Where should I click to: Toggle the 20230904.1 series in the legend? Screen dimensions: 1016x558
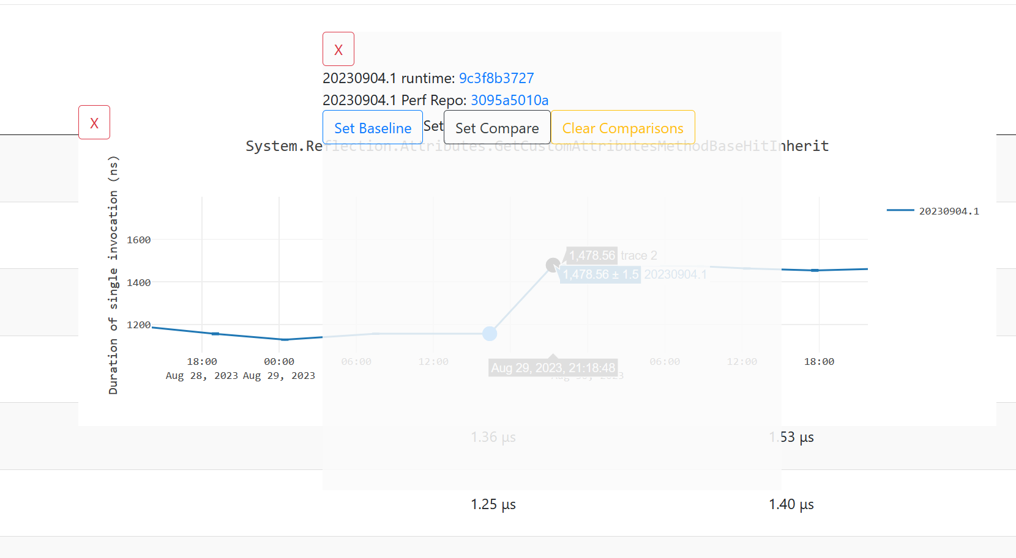949,210
